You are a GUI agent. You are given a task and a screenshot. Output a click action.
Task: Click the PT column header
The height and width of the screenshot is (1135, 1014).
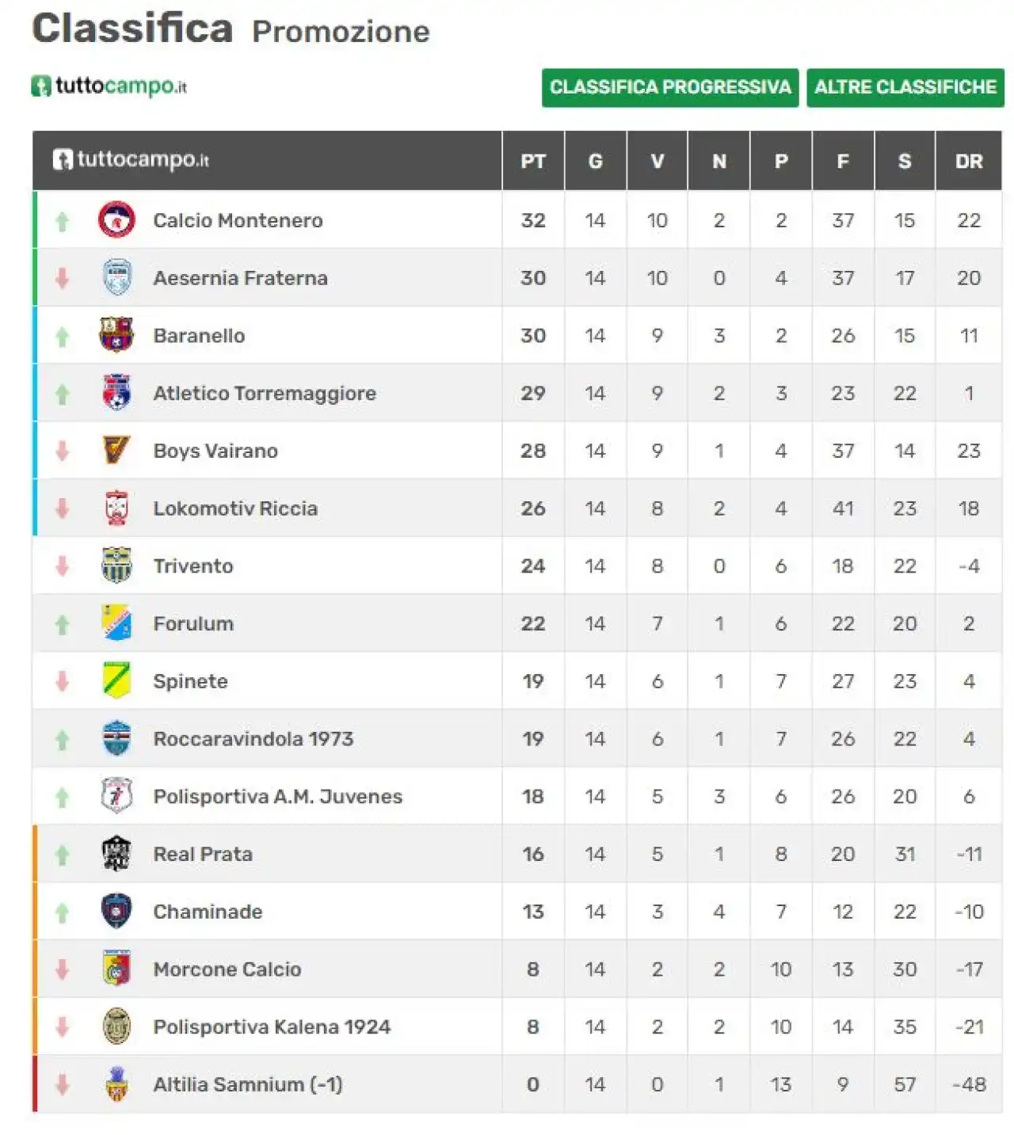pos(533,162)
